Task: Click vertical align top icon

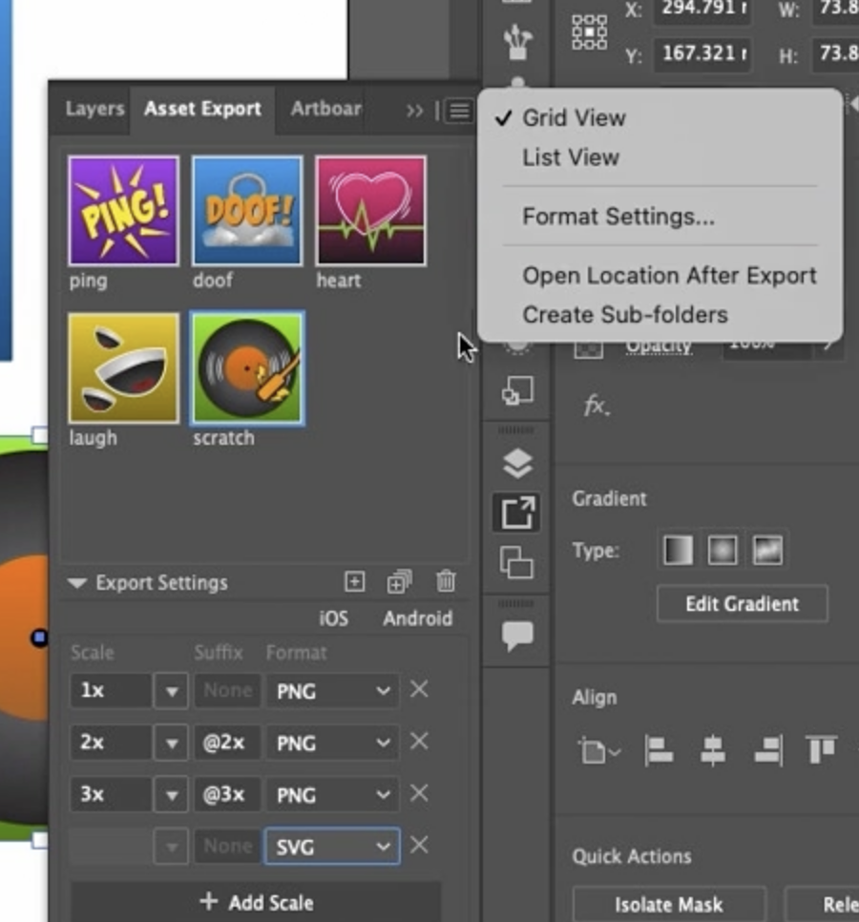Action: point(821,749)
